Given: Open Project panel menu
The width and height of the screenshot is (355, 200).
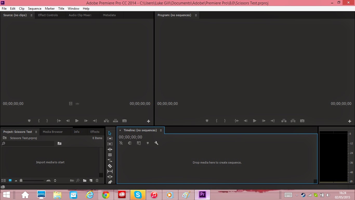Looking at the screenshot, I should (36, 132).
